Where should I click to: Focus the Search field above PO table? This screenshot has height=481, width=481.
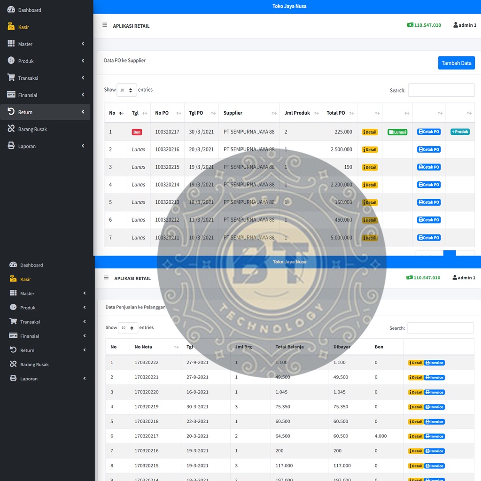[x=441, y=90]
